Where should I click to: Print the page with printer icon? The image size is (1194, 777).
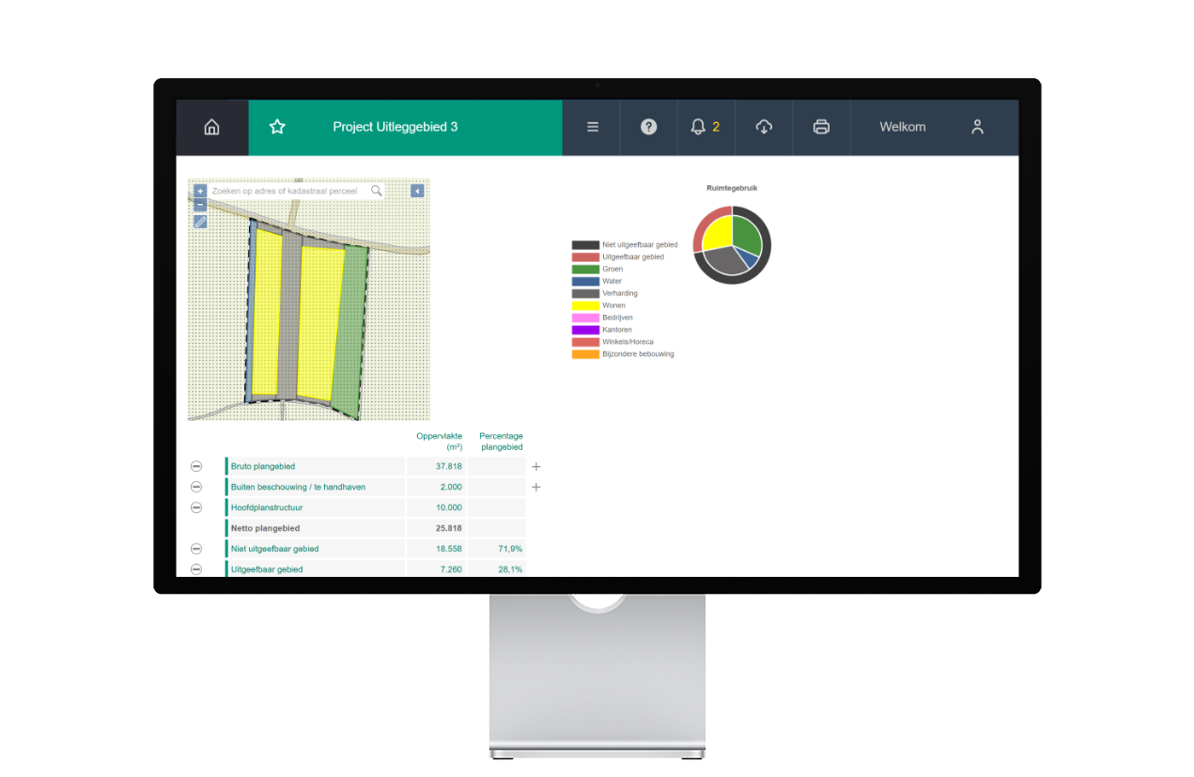tap(821, 127)
